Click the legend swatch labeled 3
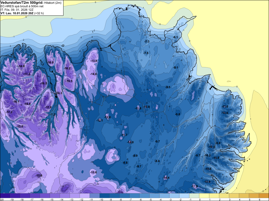This screenshot has height=201, width=269. coord(234,196)
